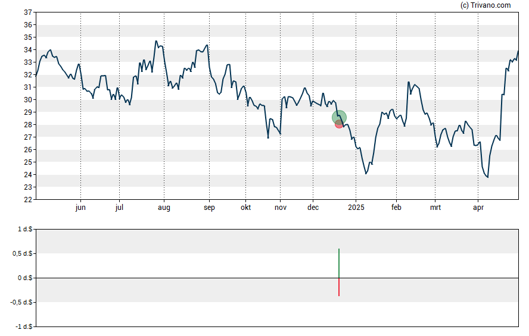Viewport: 529px width, 336px height.
Task: Click the 31 price axis label
Action: point(27,87)
